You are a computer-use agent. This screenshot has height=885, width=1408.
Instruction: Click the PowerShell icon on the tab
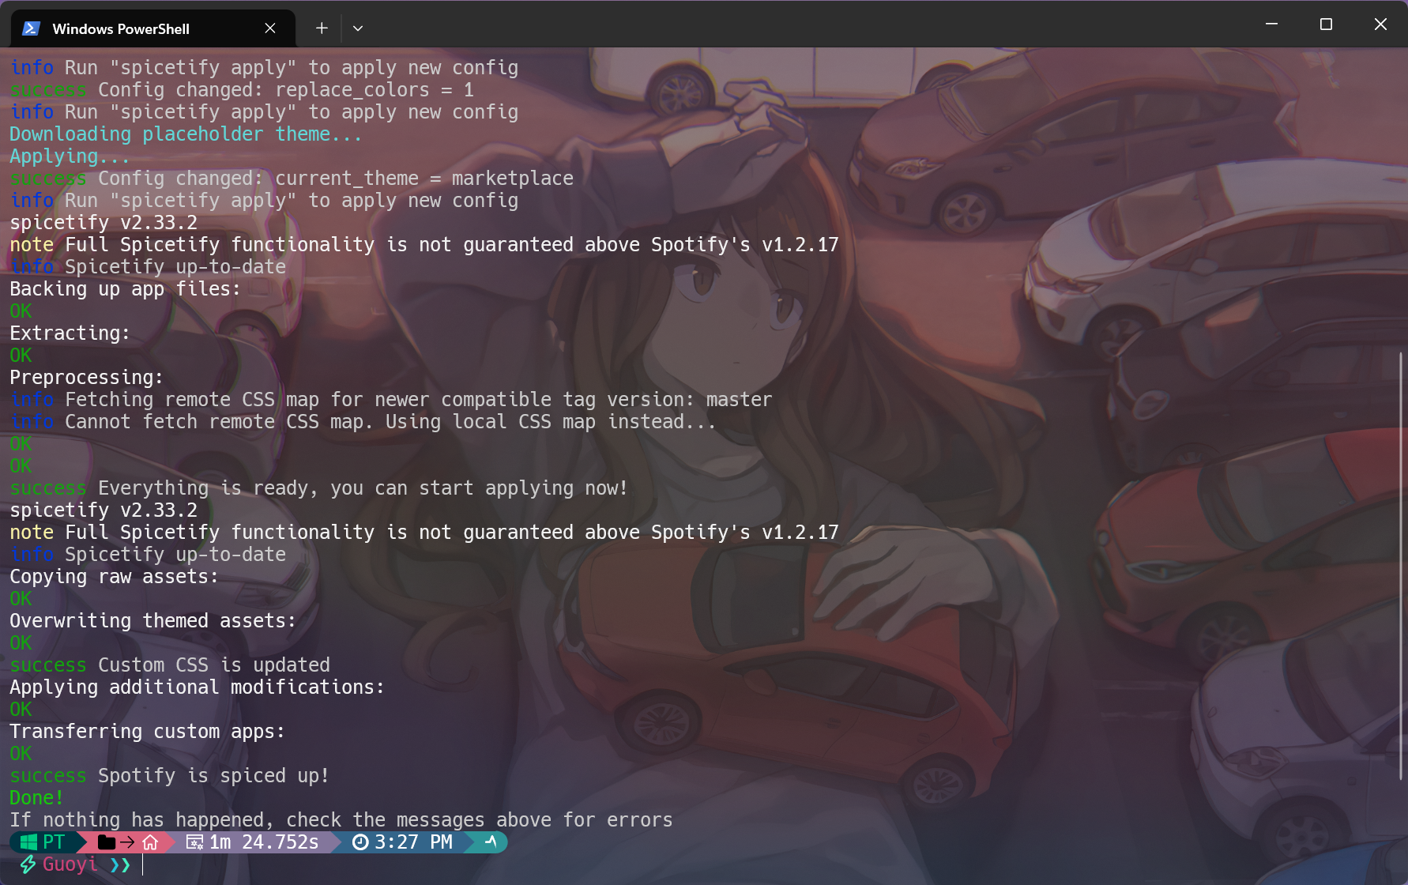pyautogui.click(x=30, y=28)
